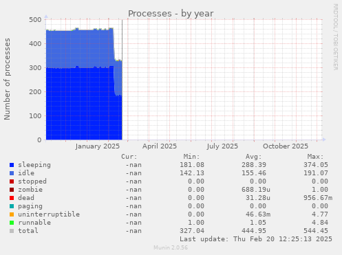Image resolution: width=342 pixels, height=255 pixels.
Task: Click idle average value 155.46
Action: click(x=254, y=173)
